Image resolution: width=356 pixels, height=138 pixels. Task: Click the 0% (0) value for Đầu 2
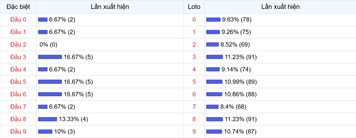pyautogui.click(x=48, y=45)
